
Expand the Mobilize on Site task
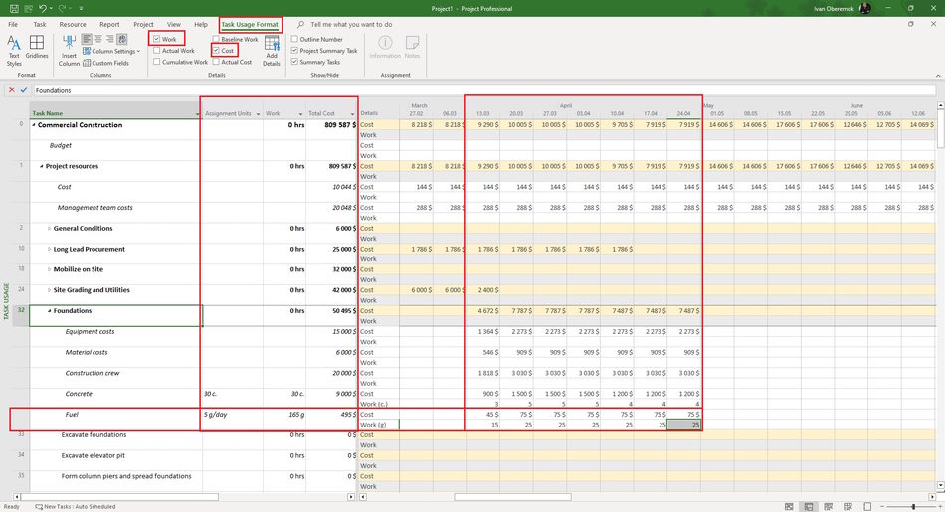pyautogui.click(x=49, y=269)
